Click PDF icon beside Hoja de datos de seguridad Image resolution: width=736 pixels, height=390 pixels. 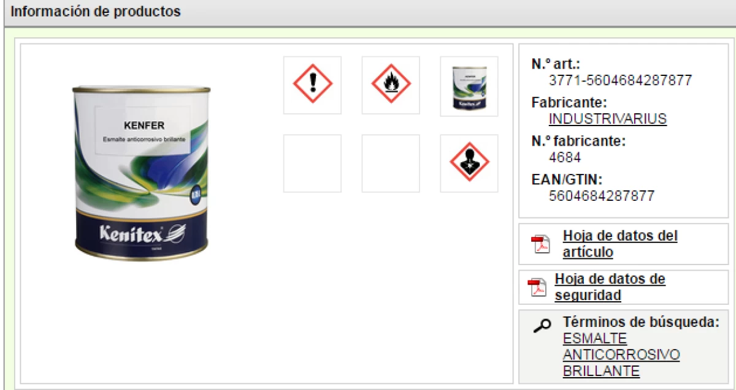pos(537,287)
